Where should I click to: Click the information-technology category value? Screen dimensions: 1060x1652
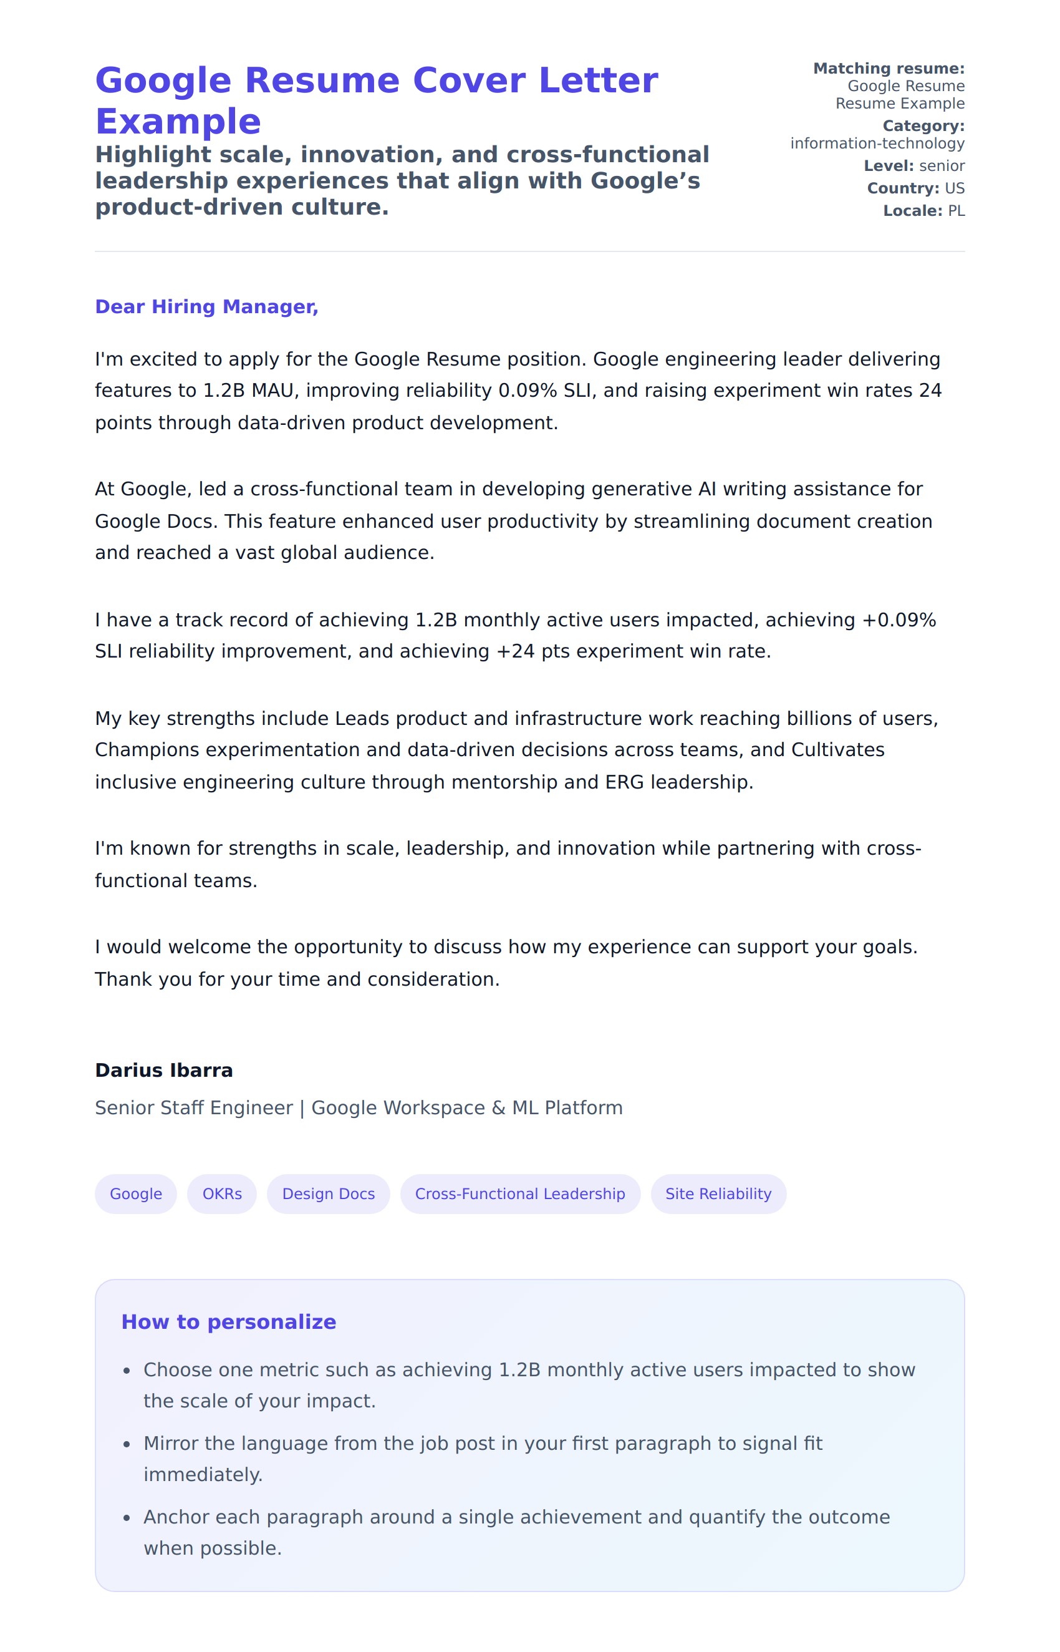[x=877, y=143]
